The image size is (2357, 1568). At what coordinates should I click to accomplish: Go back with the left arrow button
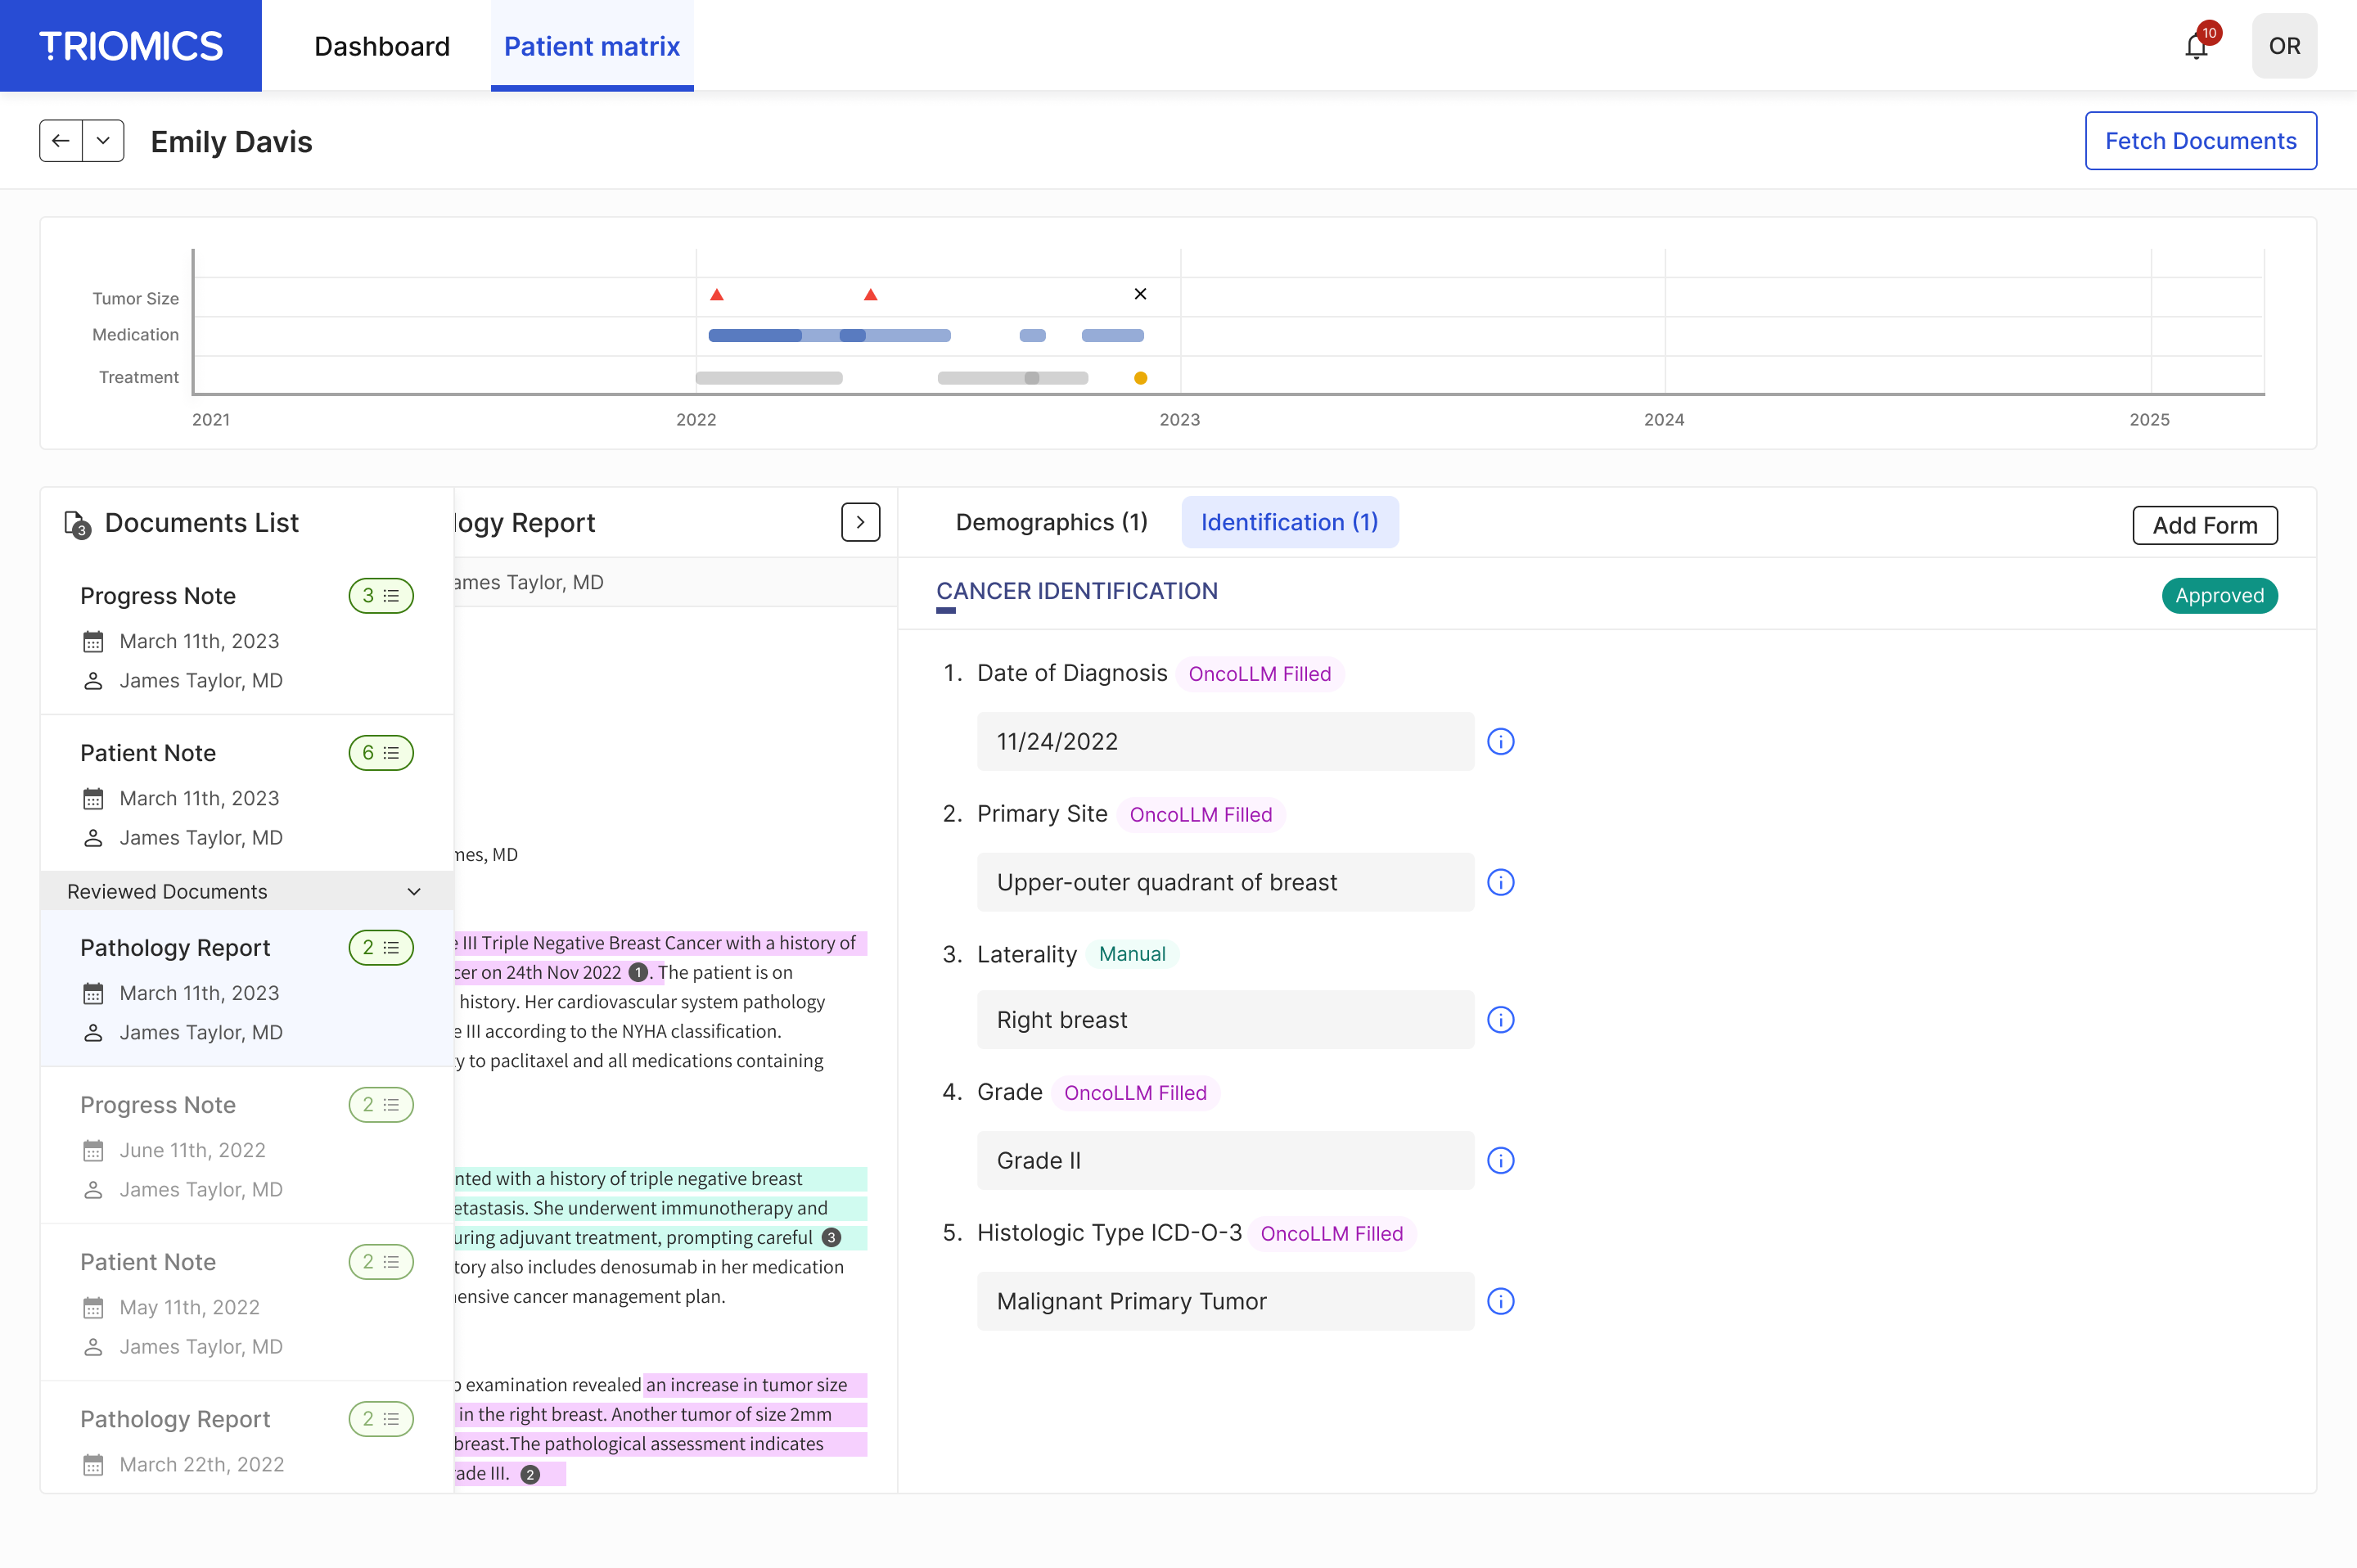pos(61,141)
